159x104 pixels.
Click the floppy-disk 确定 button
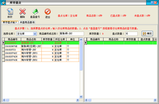coord(147,34)
